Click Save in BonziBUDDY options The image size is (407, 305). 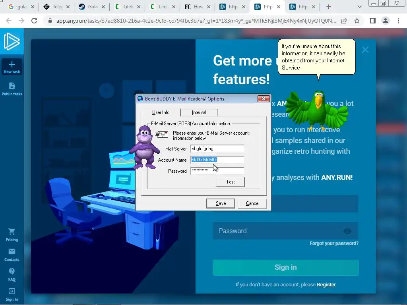coord(221,203)
